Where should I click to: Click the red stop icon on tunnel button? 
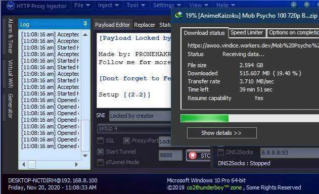pos(193,156)
